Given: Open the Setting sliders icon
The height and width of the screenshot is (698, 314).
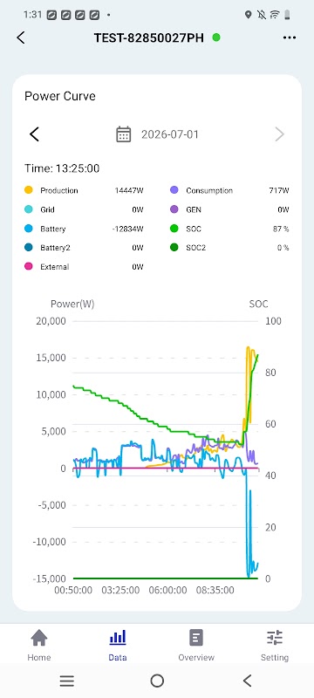Looking at the screenshot, I should pos(275,638).
